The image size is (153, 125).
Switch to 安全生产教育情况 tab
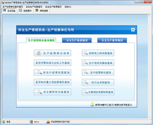coord(112,40)
